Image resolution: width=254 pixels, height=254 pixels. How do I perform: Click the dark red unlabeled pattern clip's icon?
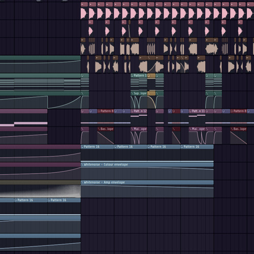pyautogui.click(x=174, y=111)
